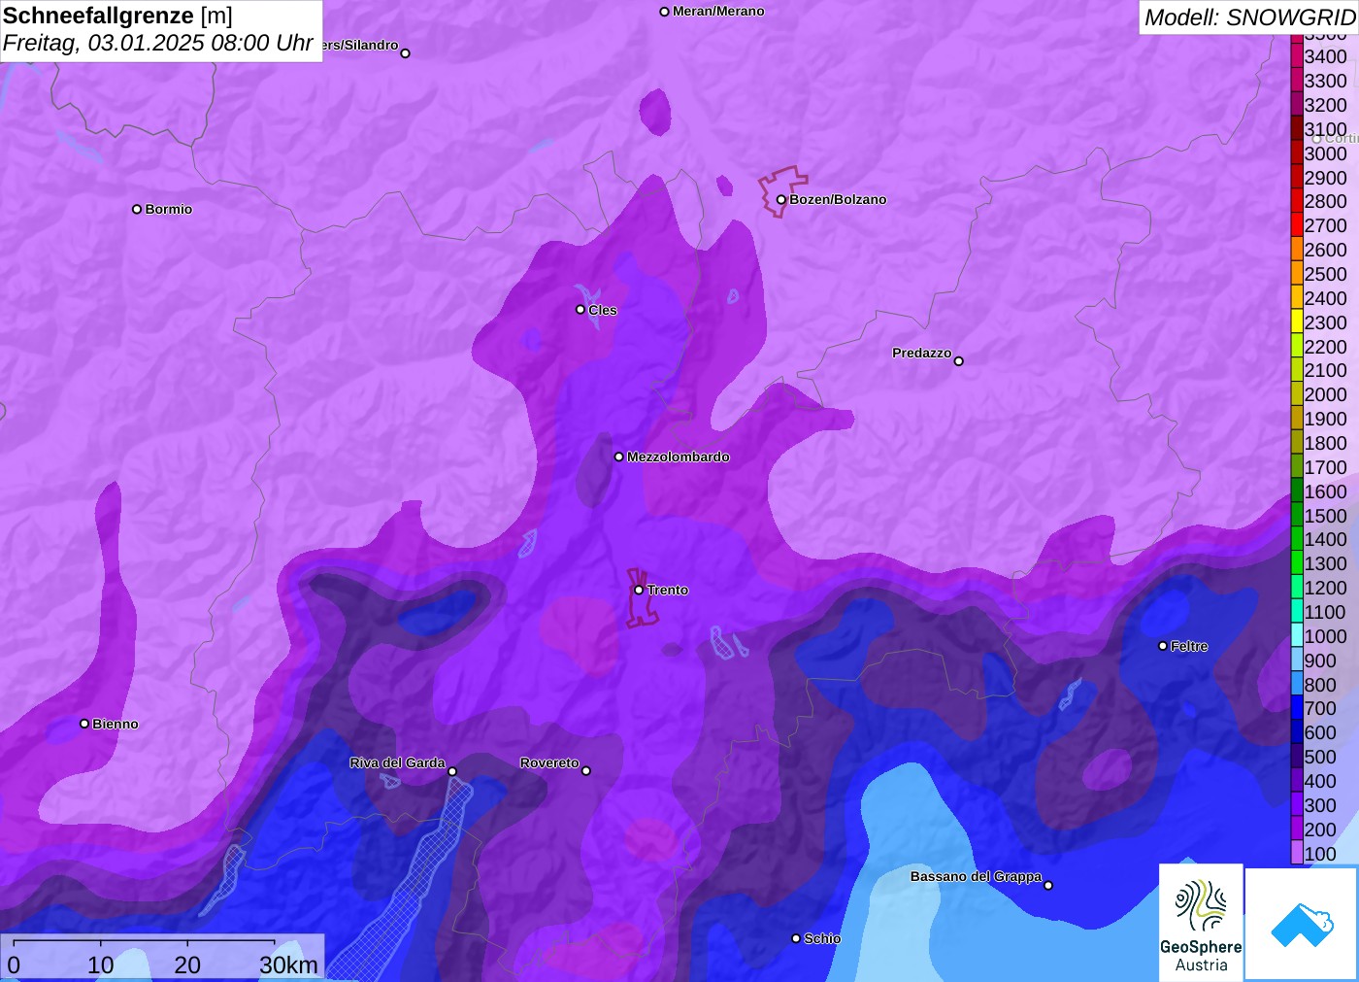Click the 1400 green legend swatch

[x=1296, y=539]
